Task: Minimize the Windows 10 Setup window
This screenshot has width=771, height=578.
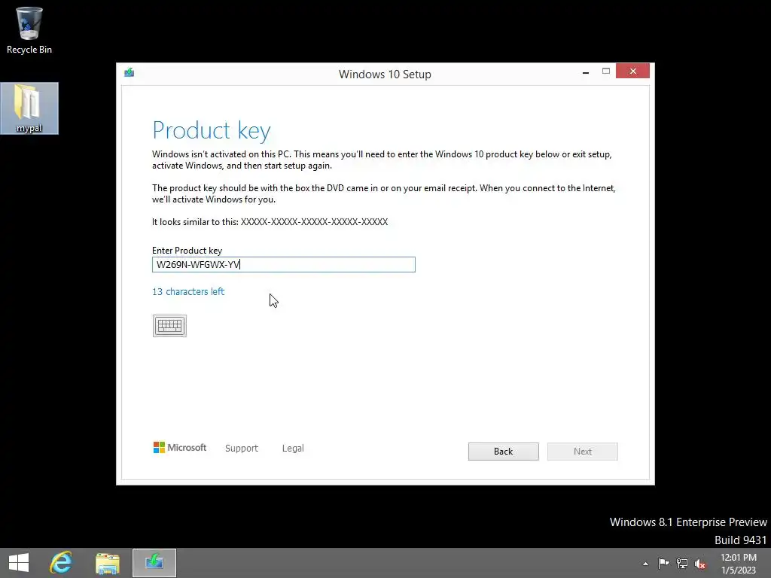Action: tap(586, 71)
